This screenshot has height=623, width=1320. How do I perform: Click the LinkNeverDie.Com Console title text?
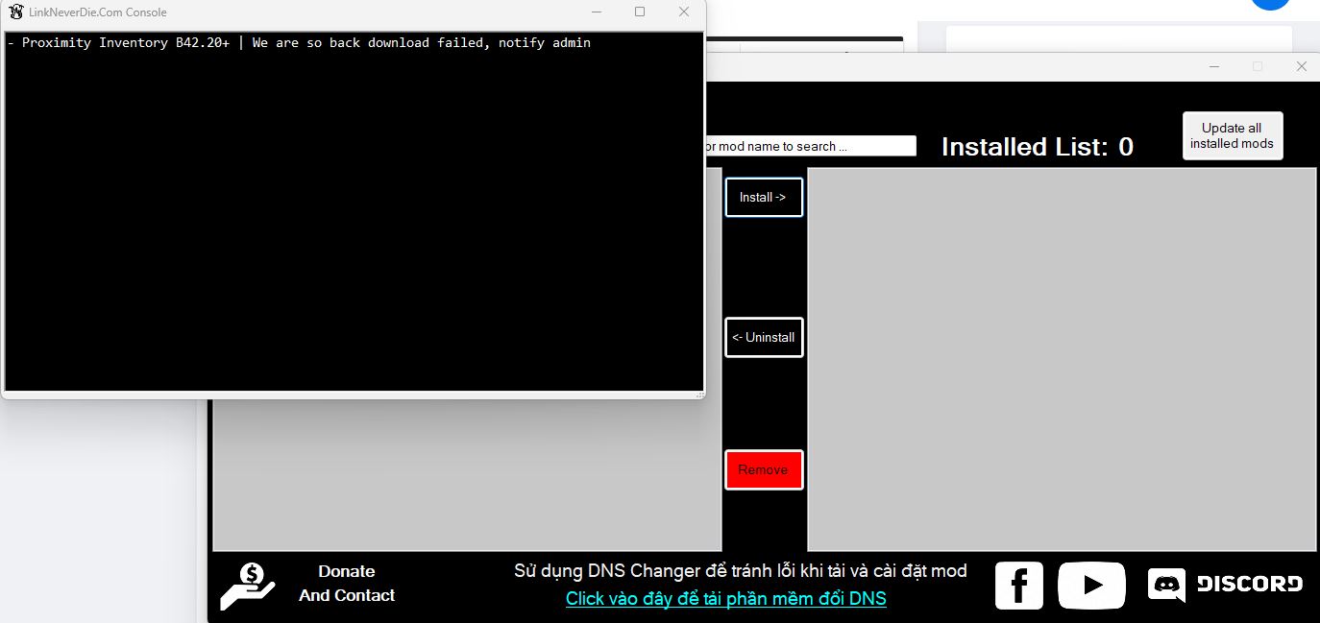[x=98, y=12]
